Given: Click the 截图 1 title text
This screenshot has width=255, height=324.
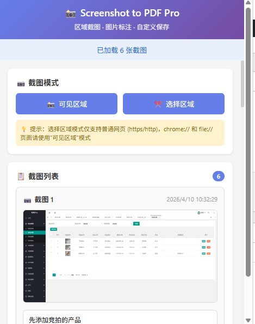Looking at the screenshot, I should (x=44, y=200).
